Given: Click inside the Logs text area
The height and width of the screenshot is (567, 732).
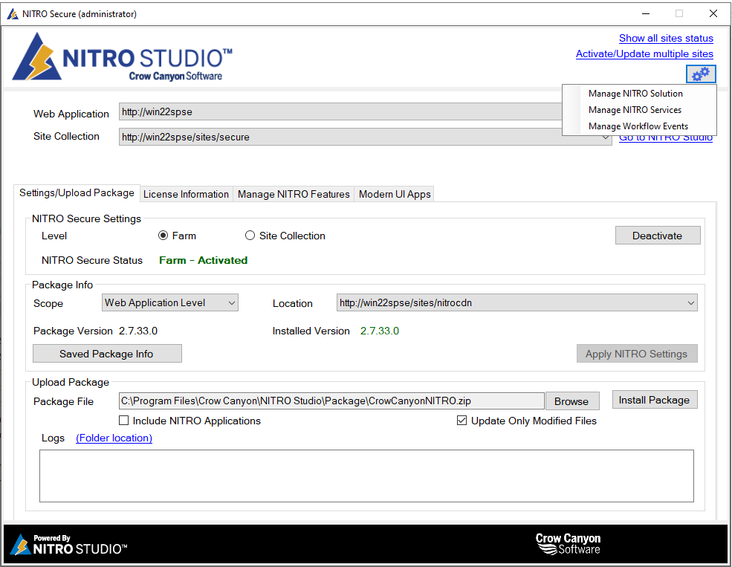Looking at the screenshot, I should pos(366,476).
